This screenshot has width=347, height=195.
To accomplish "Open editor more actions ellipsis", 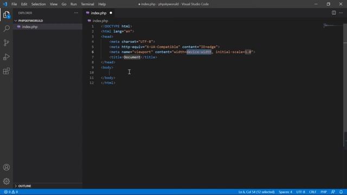I will (x=341, y=13).
